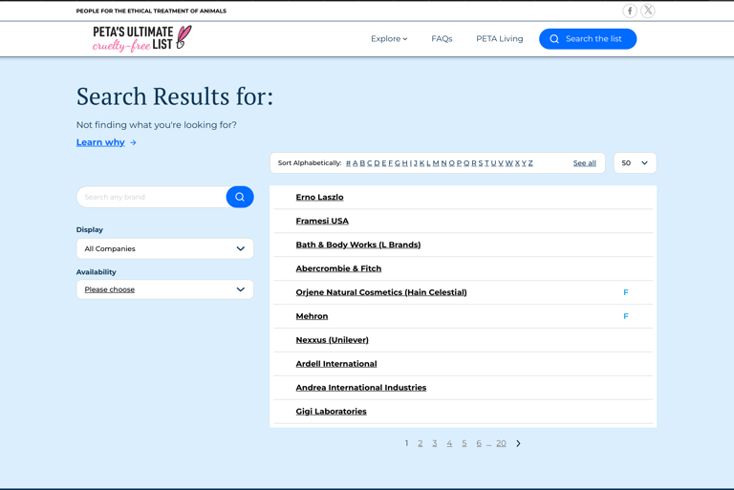Filter brands by letter D
Viewport: 734px width, 490px height.
(x=377, y=163)
